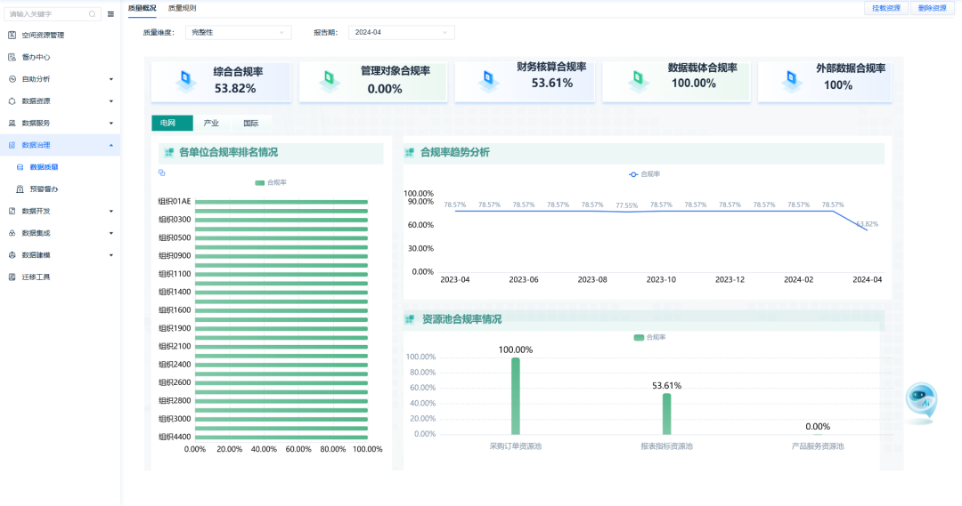Click the 组织1100 label
The width and height of the screenshot is (962, 506).
pos(175,274)
